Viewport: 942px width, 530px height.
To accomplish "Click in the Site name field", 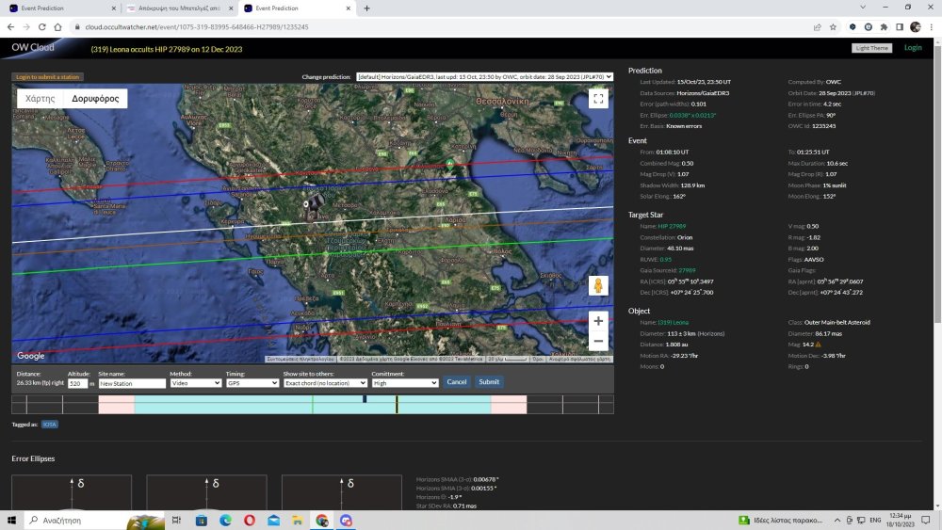I will point(131,383).
